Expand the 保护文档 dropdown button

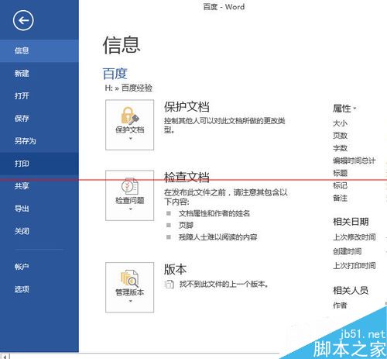130,125
